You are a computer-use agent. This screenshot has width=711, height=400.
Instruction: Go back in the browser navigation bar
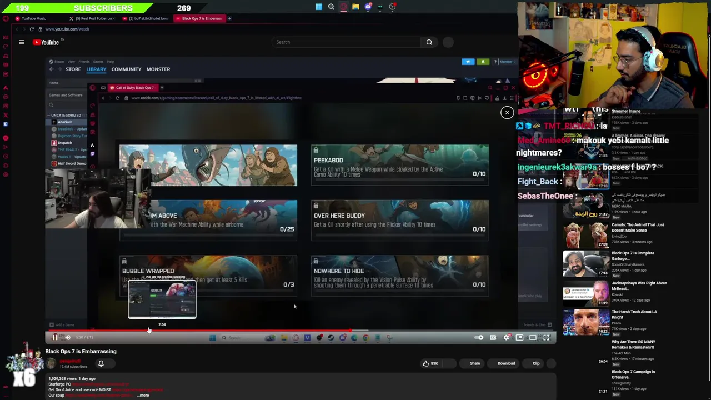[17, 29]
